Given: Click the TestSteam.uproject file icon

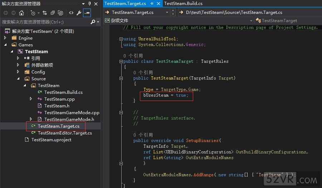Looking at the screenshot, I should (x=27, y=140).
